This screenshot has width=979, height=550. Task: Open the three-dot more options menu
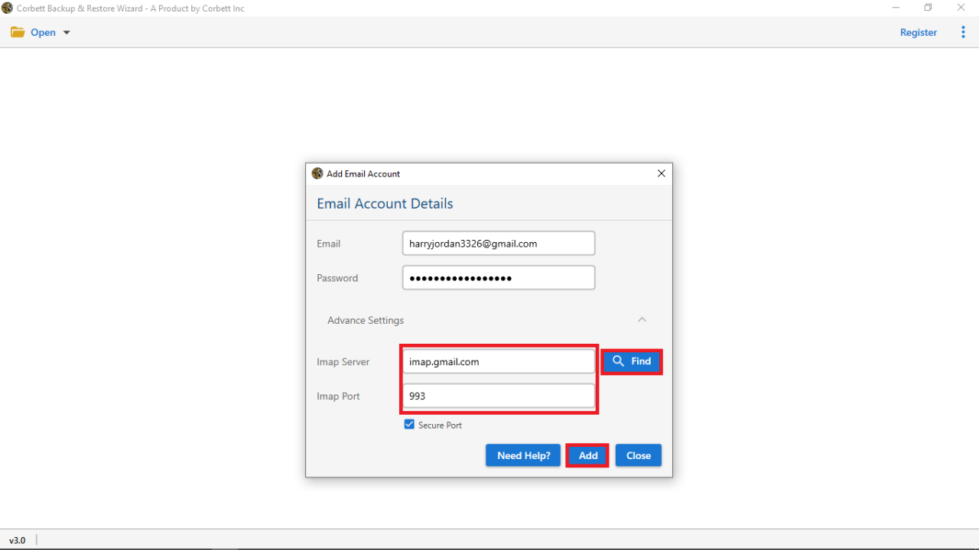963,32
